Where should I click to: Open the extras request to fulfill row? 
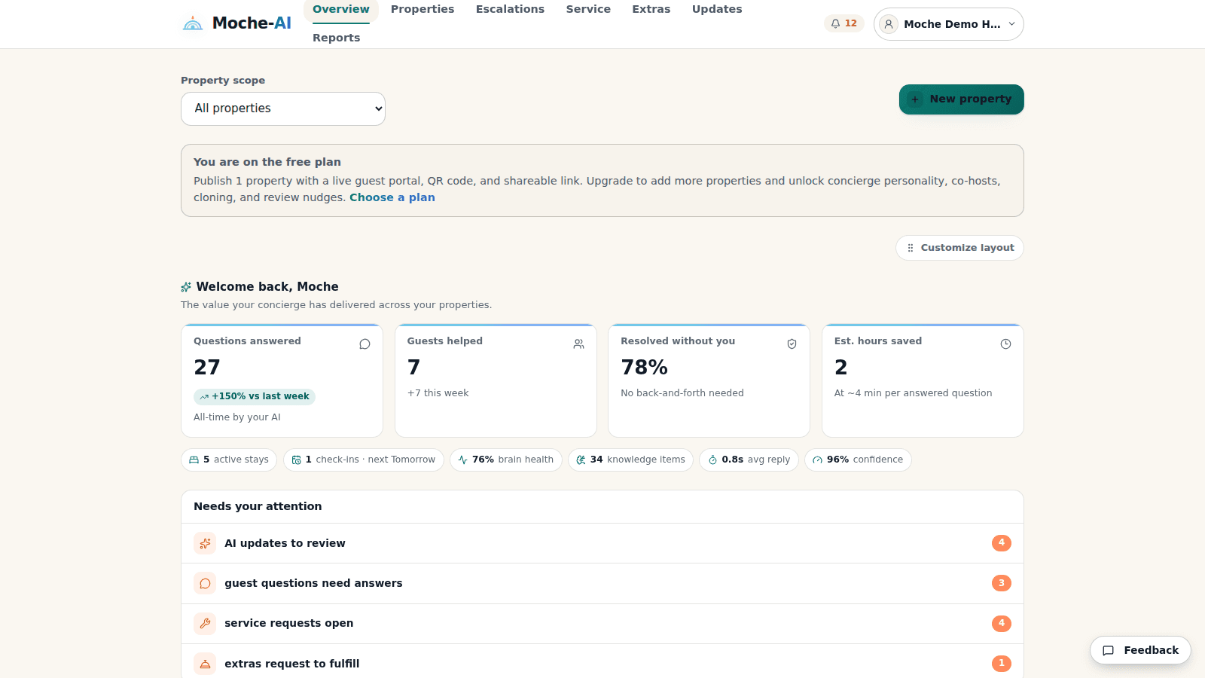point(602,661)
